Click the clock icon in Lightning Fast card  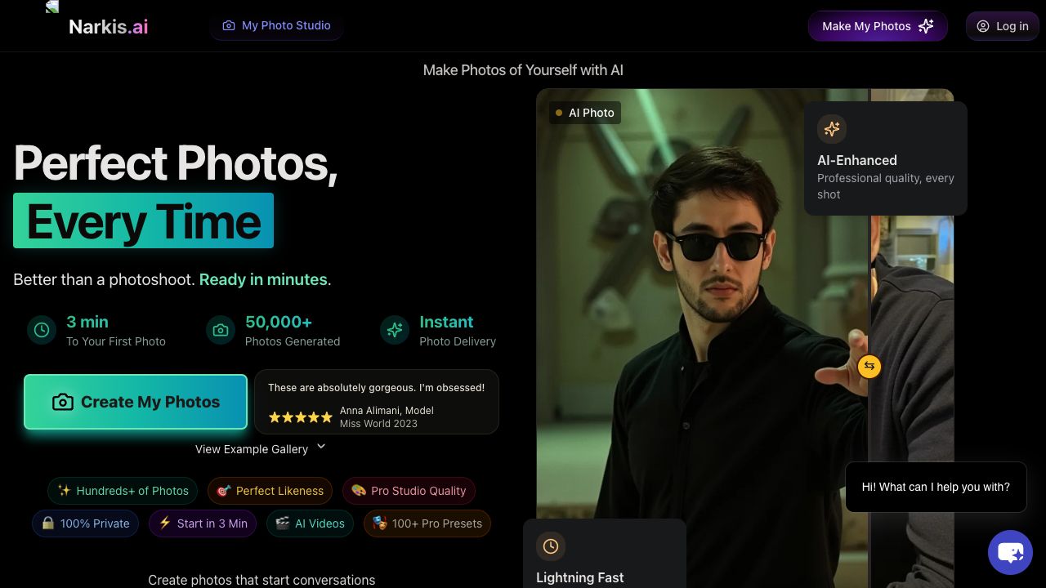551,546
